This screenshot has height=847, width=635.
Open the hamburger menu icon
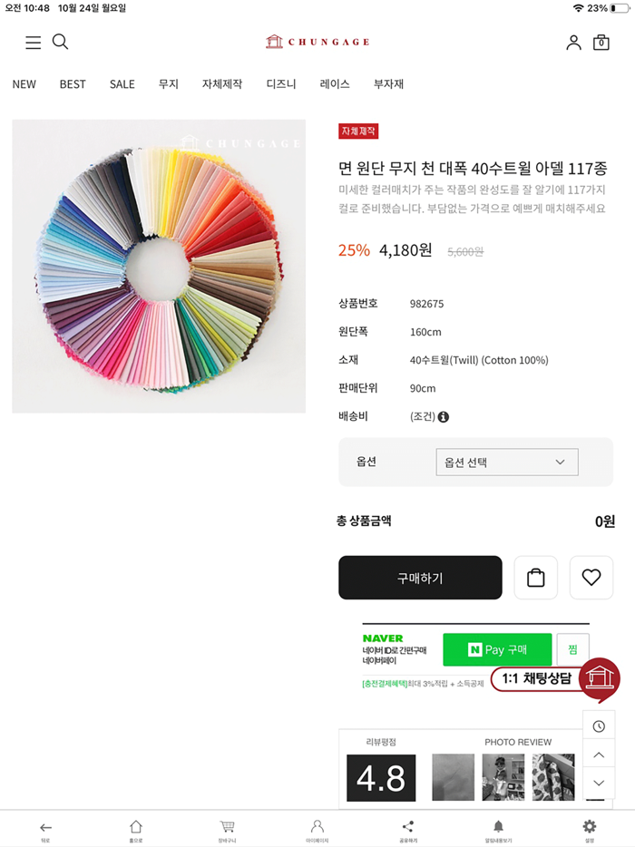click(34, 43)
